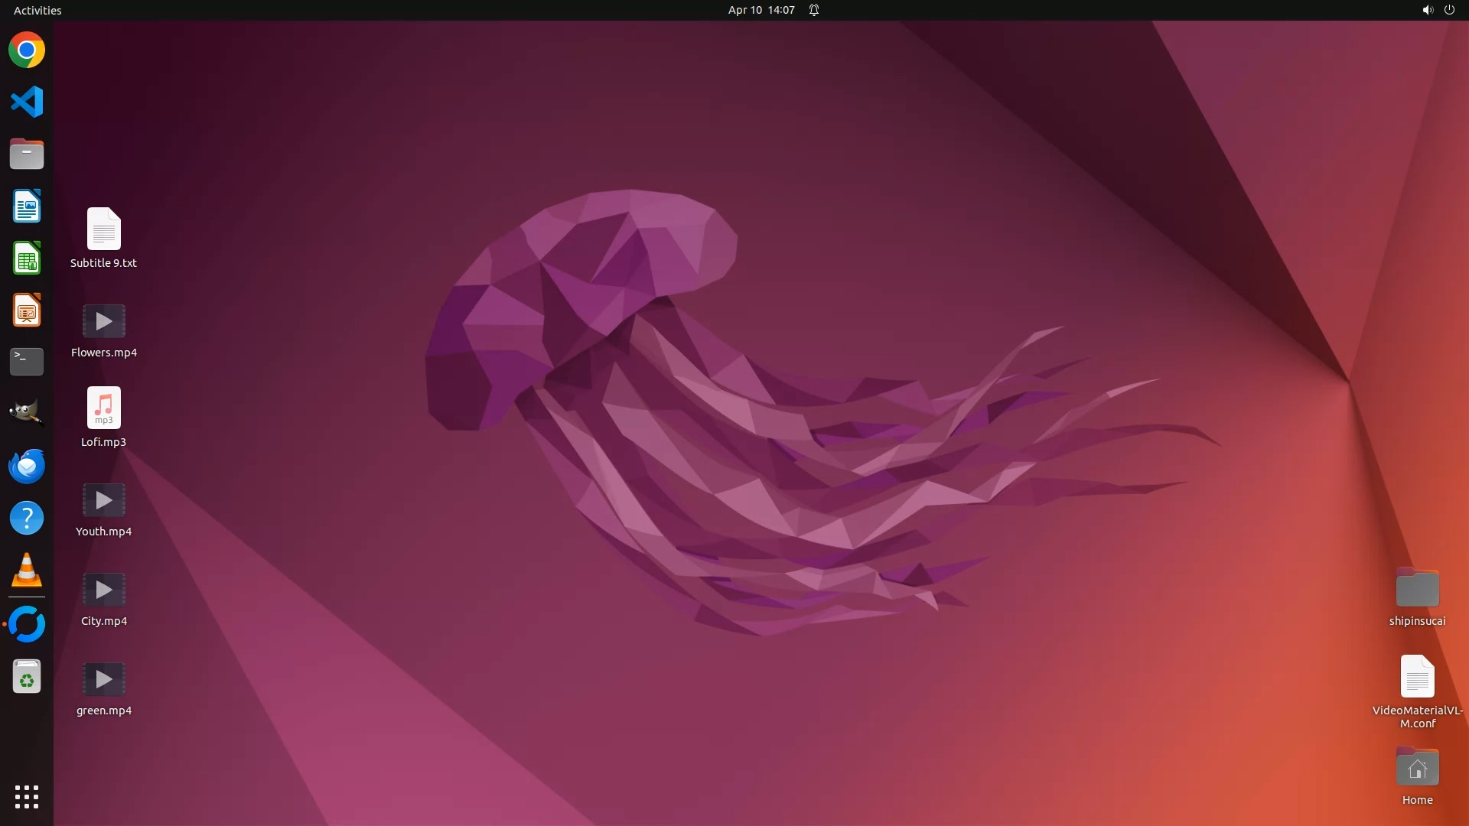Select the Lofi.mp3 audio file
1469x826 pixels.
pos(104,408)
